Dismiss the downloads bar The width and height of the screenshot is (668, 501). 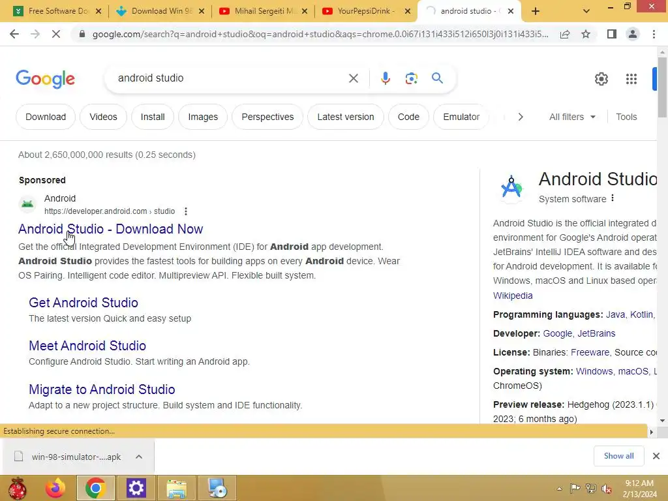[x=656, y=456]
